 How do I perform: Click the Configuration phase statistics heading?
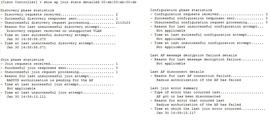[181, 10]
